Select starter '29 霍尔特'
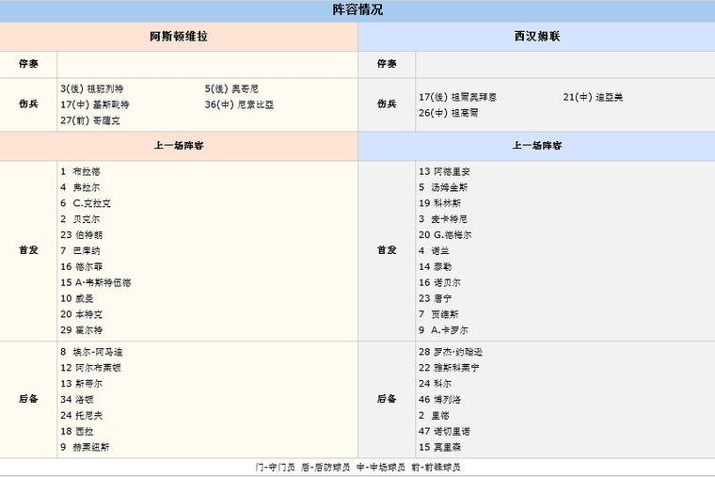This screenshot has height=477, width=715. (82, 330)
